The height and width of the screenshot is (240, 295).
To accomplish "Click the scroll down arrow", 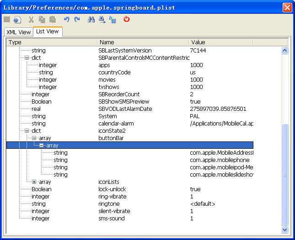I will click(284, 230).
